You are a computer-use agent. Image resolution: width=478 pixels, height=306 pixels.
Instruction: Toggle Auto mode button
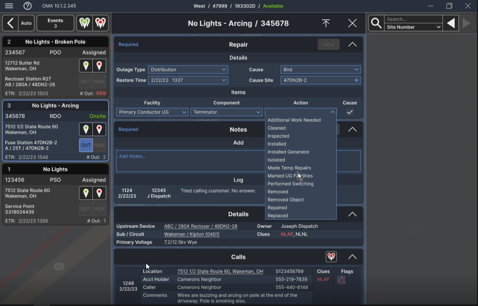(26, 23)
